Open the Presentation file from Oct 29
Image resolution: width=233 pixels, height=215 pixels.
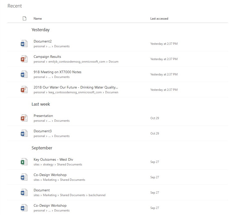pos(43,116)
